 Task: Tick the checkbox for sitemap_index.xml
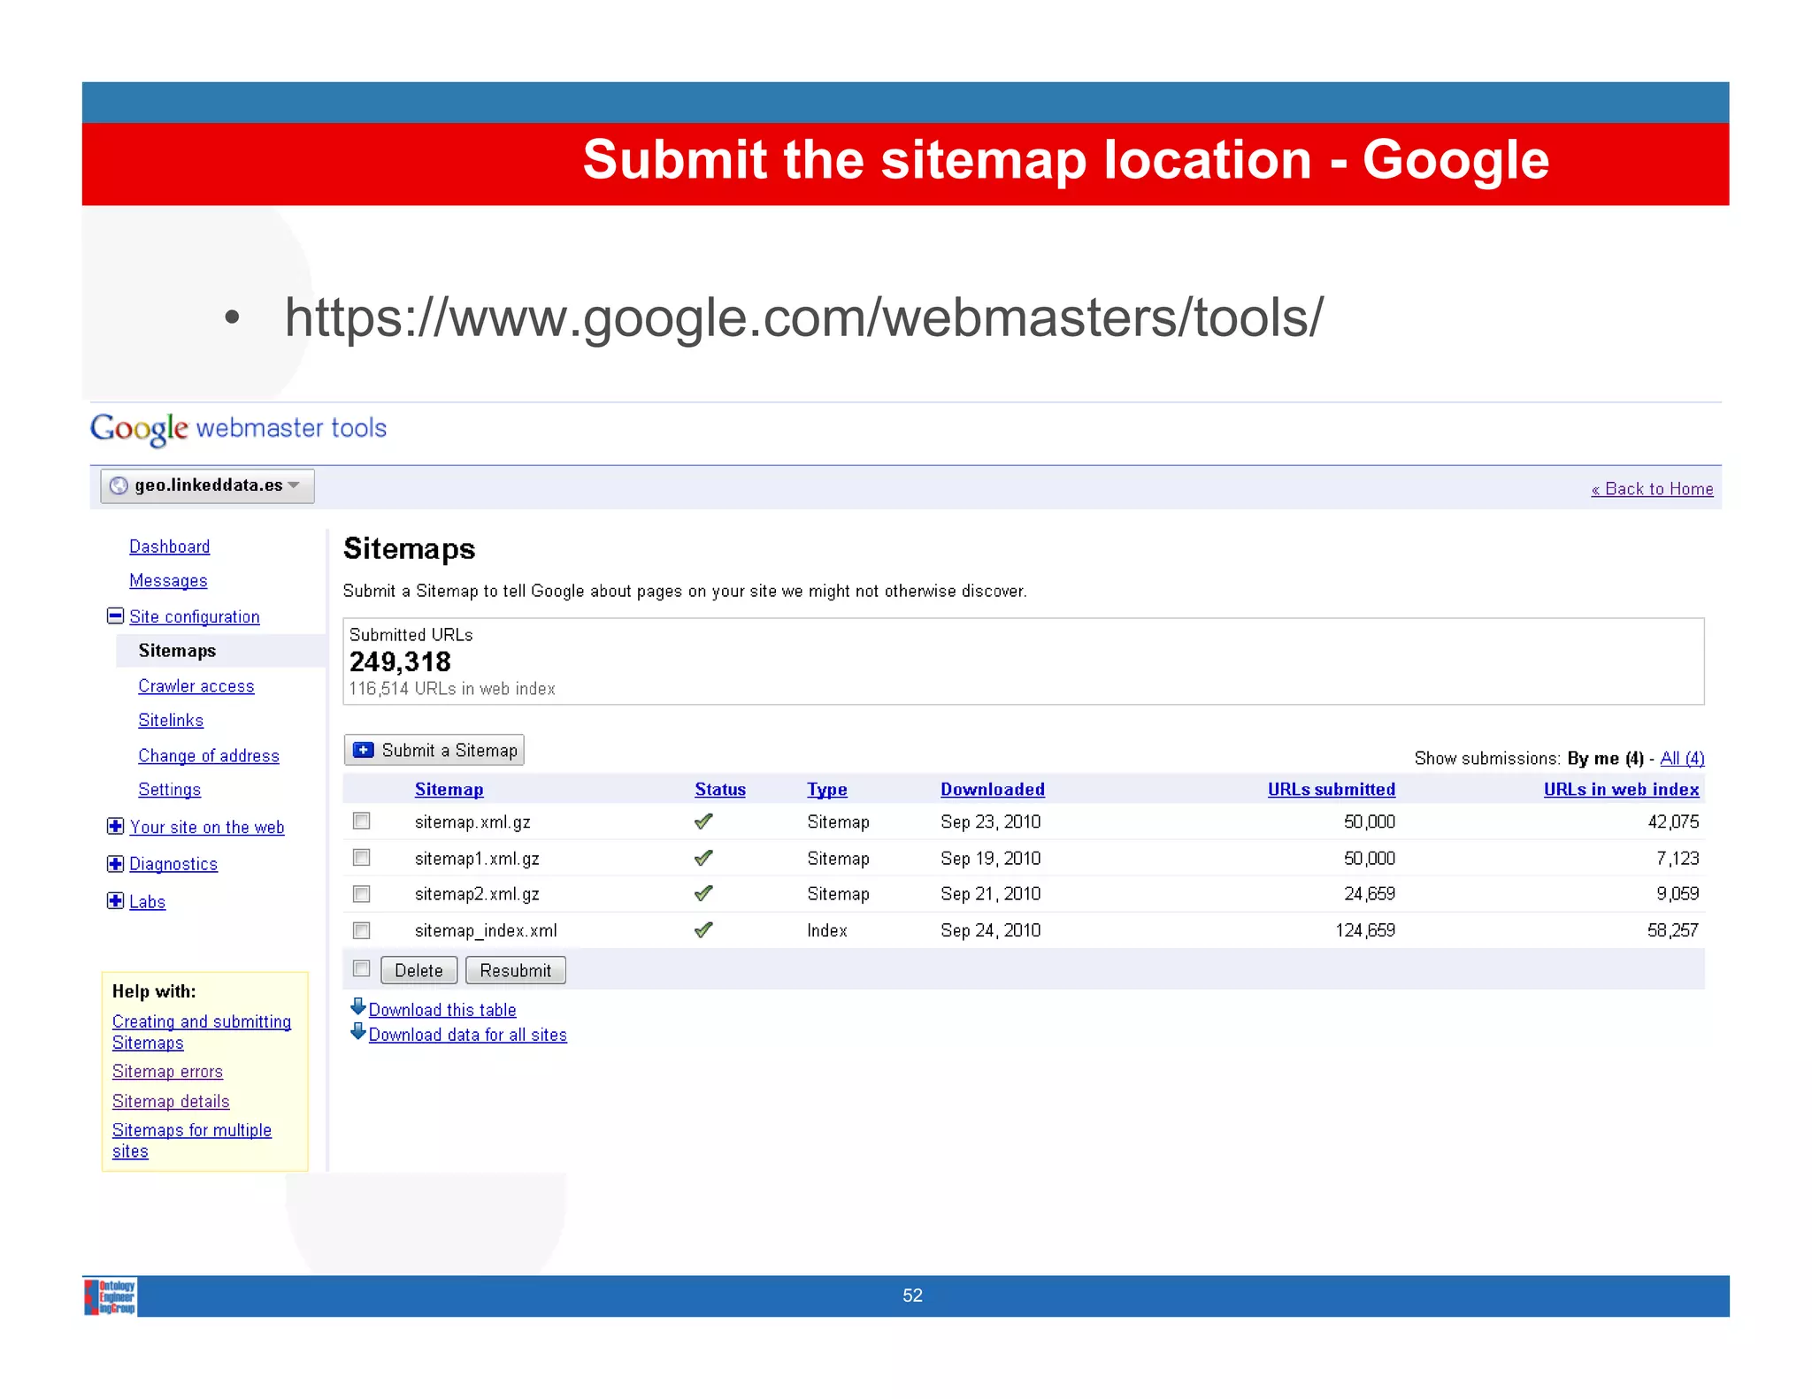pos(361,929)
